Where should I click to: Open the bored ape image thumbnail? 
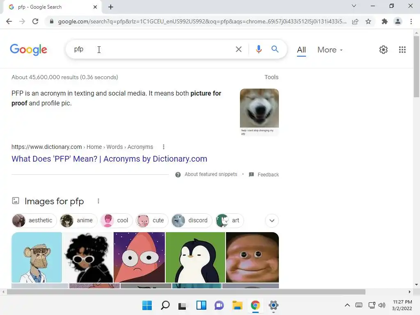coord(37,257)
